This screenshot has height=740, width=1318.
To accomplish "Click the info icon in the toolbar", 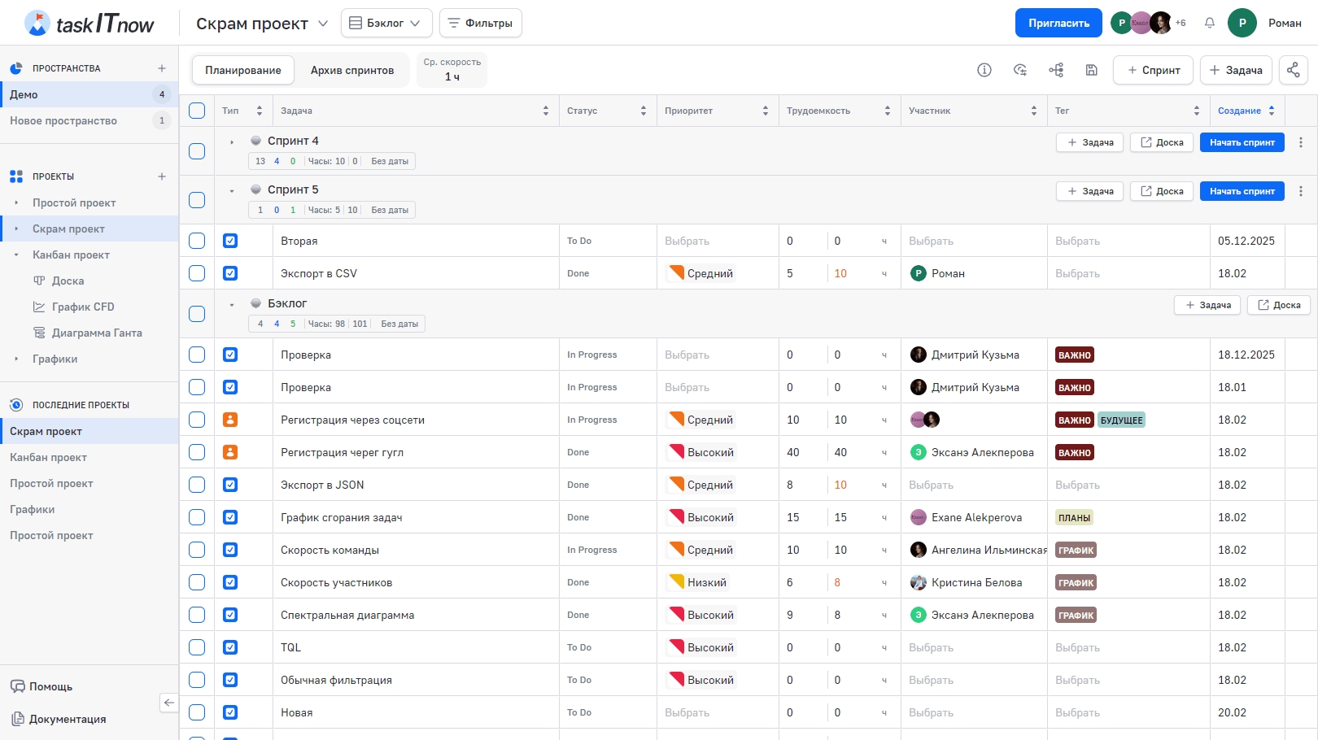I will (984, 70).
